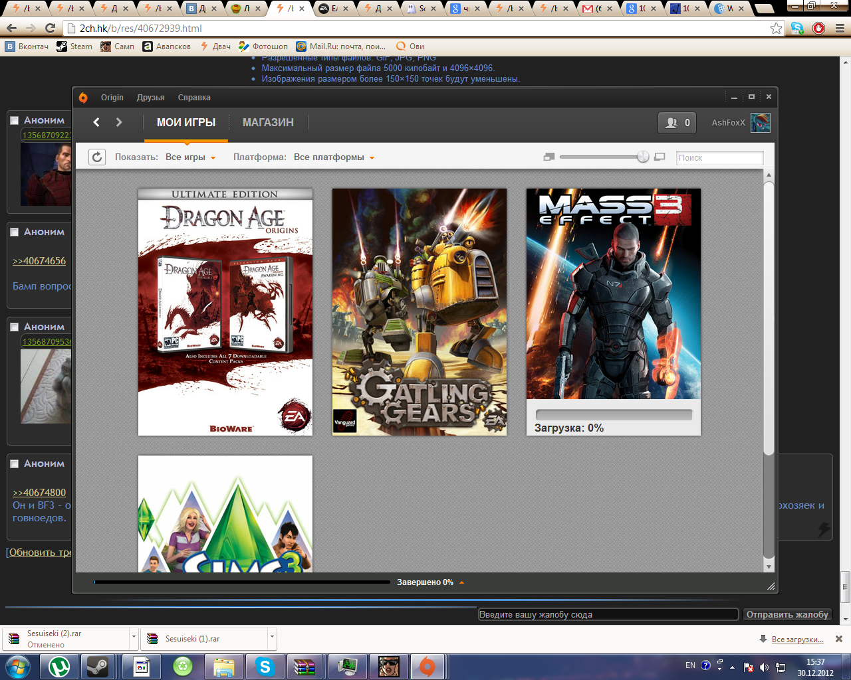The height and width of the screenshot is (680, 851).
Task: Follow the >>40674800 reply link
Action: (39, 493)
